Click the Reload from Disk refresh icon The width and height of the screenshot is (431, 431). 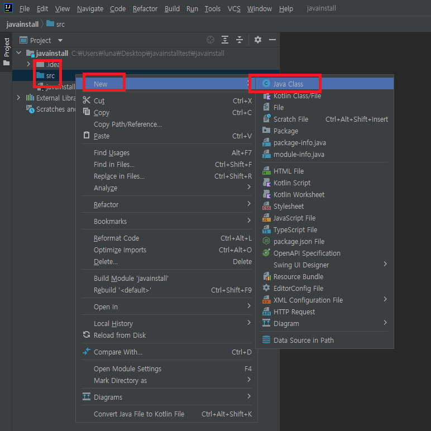coord(87,334)
